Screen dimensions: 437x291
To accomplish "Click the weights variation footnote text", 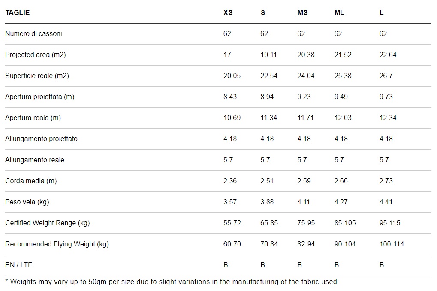I will 172,282.
